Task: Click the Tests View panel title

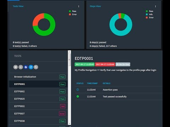Action: tap(18, 6)
